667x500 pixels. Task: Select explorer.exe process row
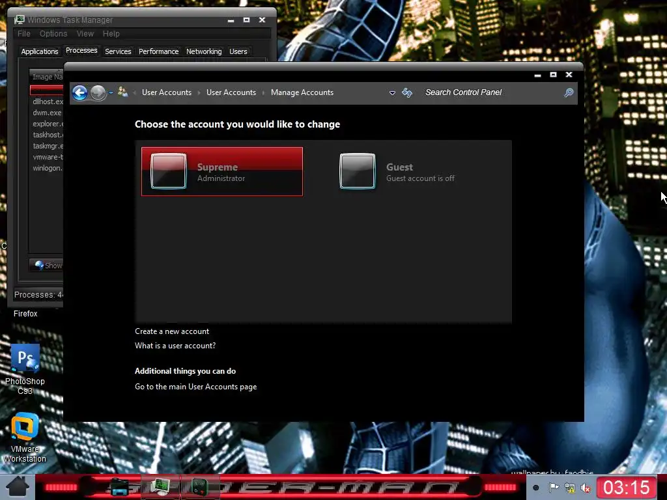point(46,124)
